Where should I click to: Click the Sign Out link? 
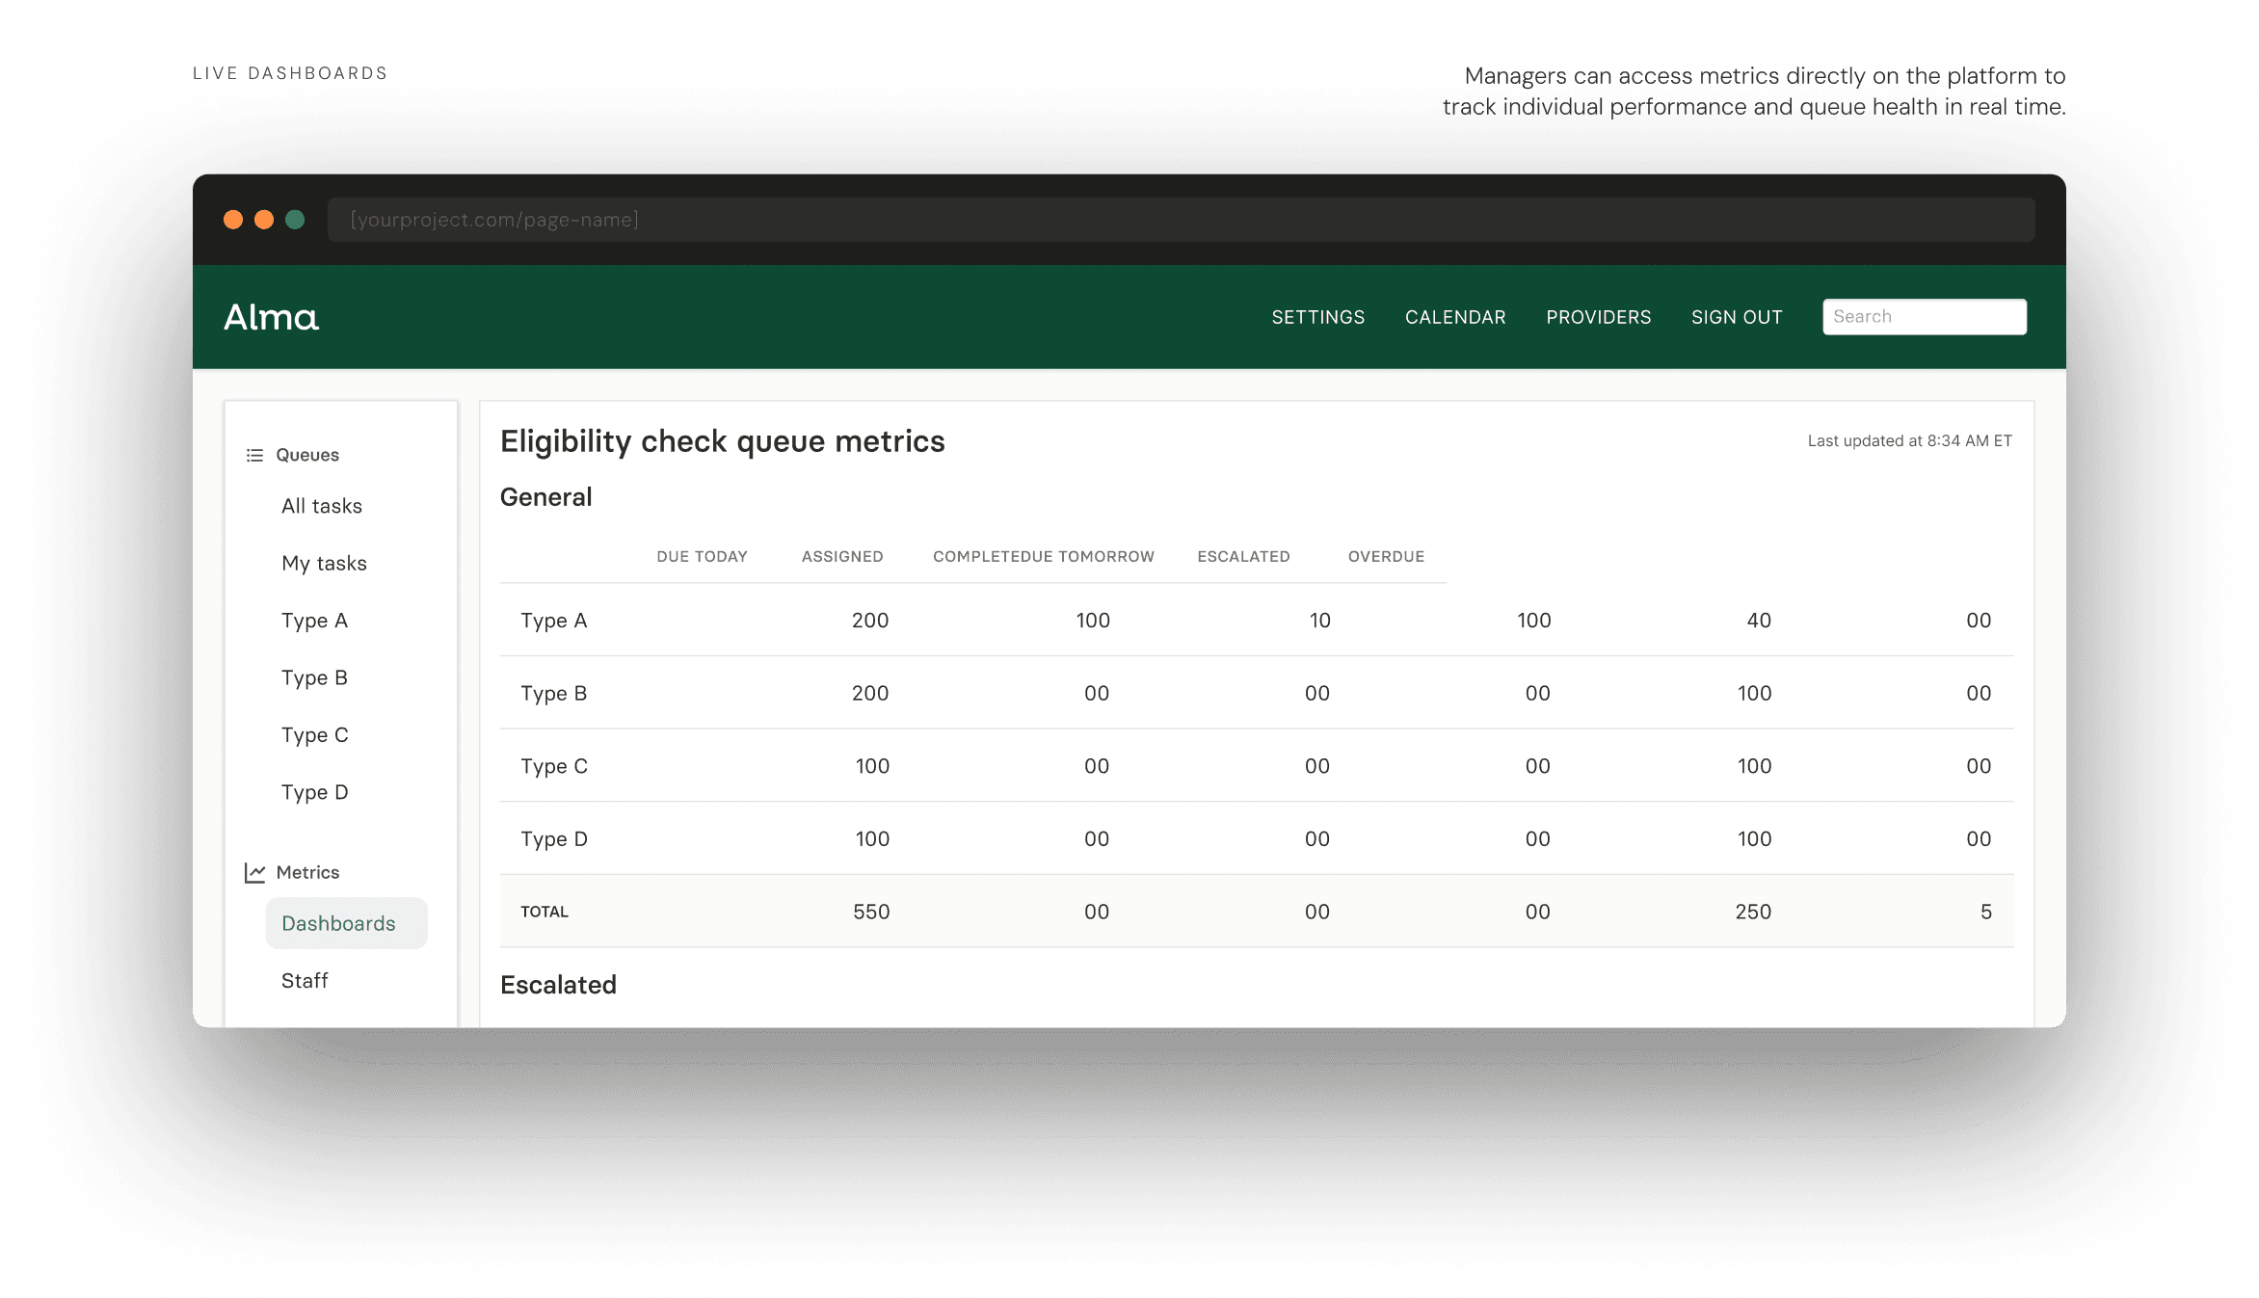click(x=1736, y=317)
